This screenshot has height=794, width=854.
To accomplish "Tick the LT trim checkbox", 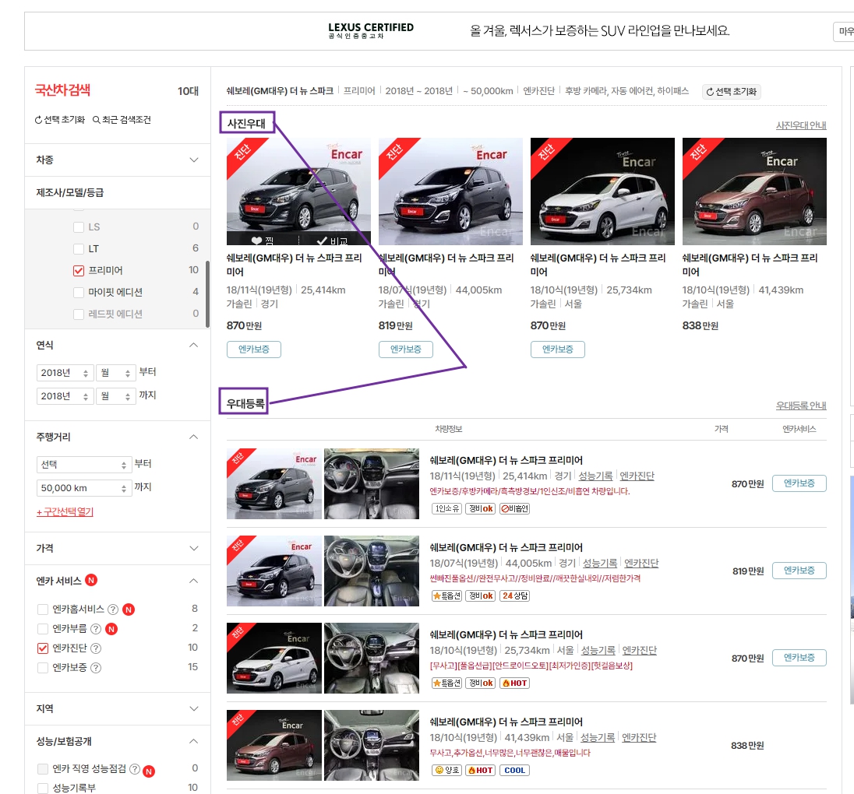I will (x=79, y=248).
